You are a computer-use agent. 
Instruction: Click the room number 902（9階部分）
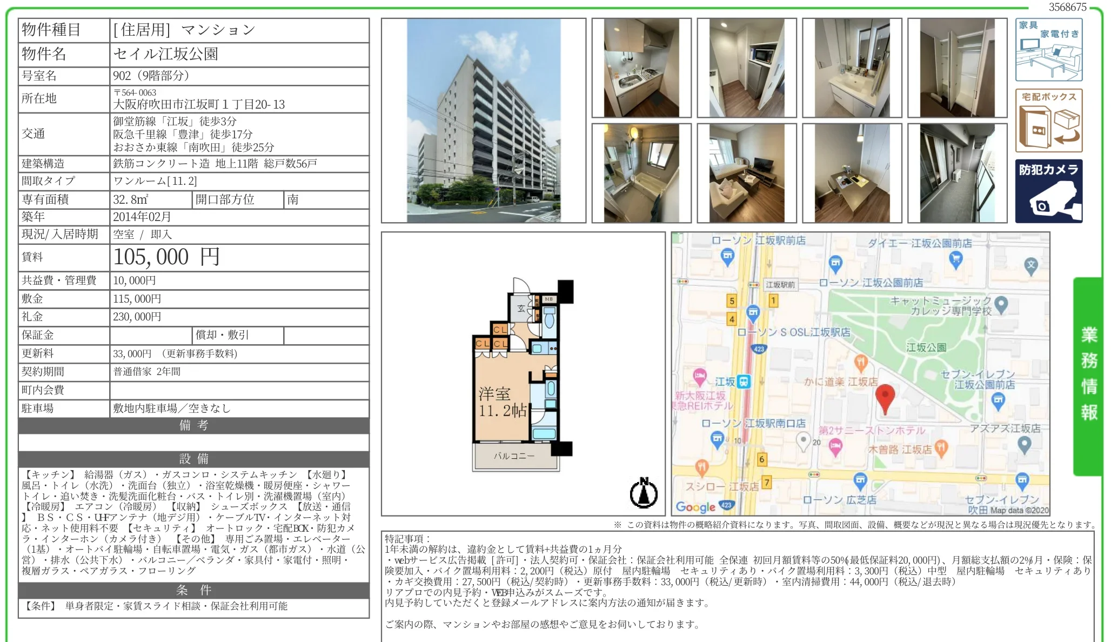151,76
